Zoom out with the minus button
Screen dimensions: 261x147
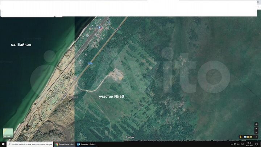pos(256,132)
